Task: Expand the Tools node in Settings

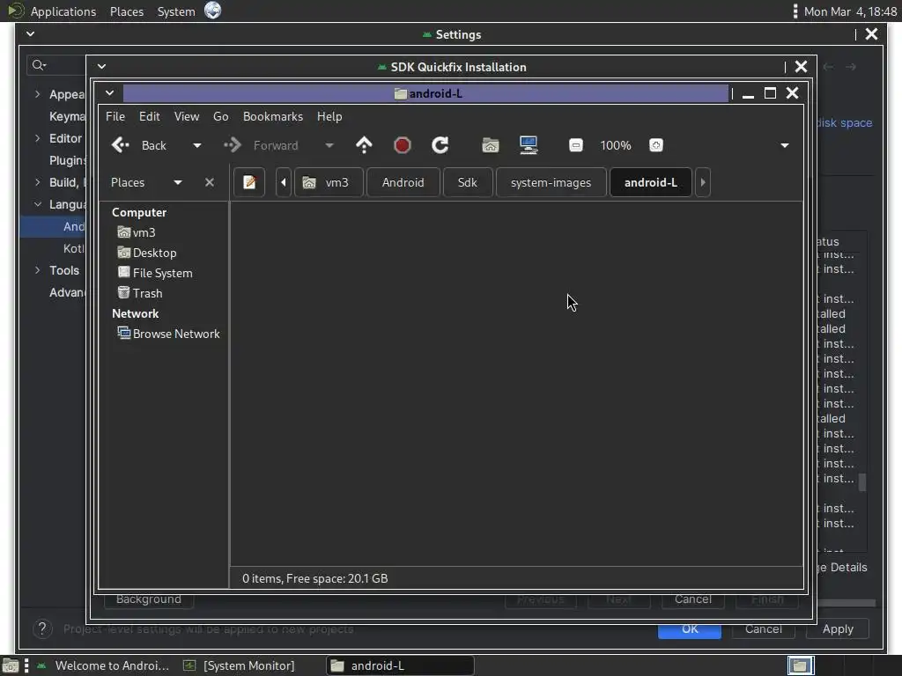Action: pos(37,270)
